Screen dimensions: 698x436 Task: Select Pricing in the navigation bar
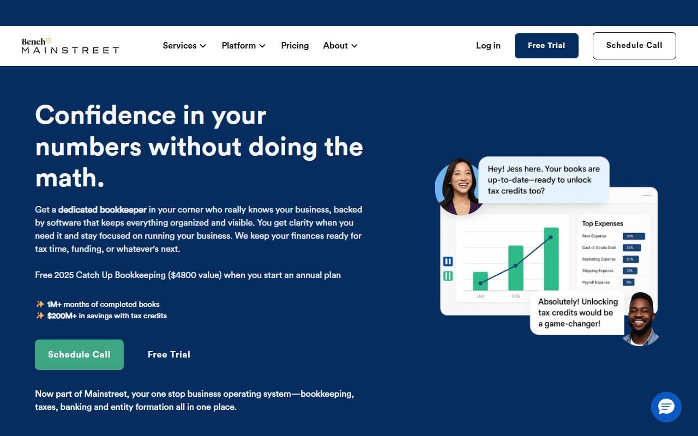[294, 46]
